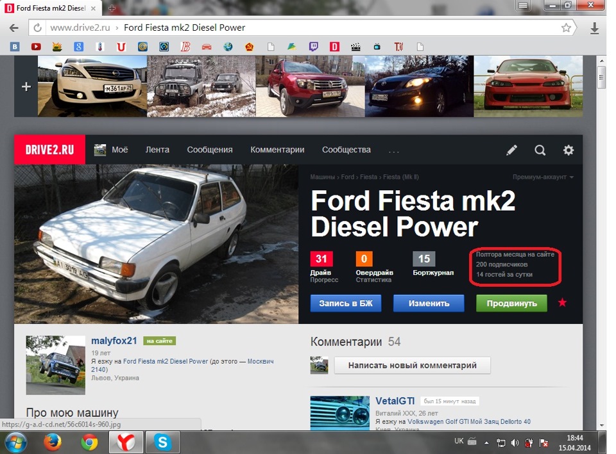Click the Ford breadcrumb link
Screen dimensions: 616x454
click(x=347, y=177)
